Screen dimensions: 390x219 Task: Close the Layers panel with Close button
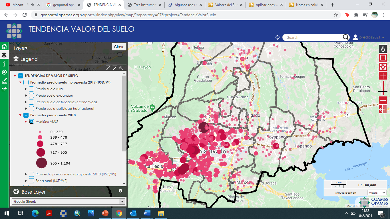click(119, 47)
